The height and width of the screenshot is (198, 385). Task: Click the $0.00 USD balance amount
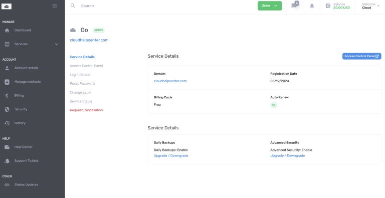[341, 8]
